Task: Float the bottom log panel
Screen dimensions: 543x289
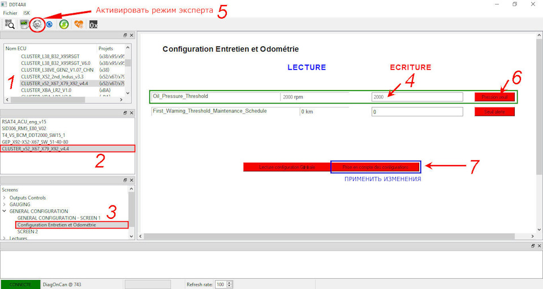Action: [x=533, y=246]
